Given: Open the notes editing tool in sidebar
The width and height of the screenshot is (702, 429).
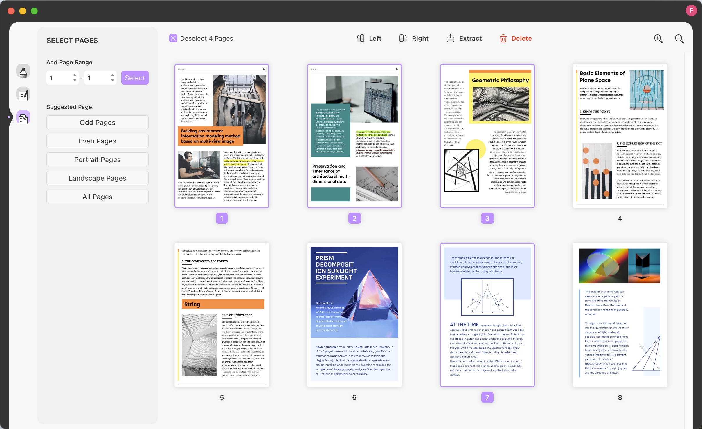Looking at the screenshot, I should click(23, 94).
